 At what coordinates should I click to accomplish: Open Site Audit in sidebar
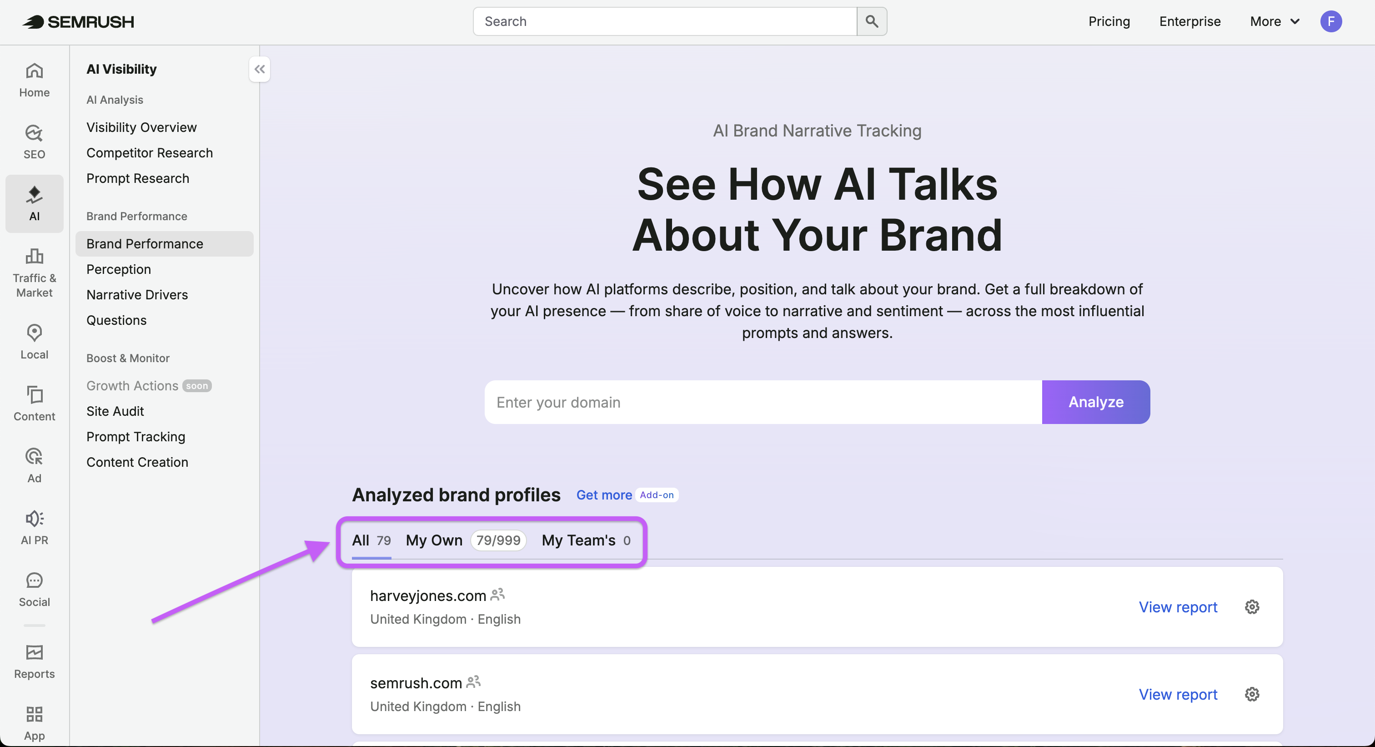click(x=115, y=411)
